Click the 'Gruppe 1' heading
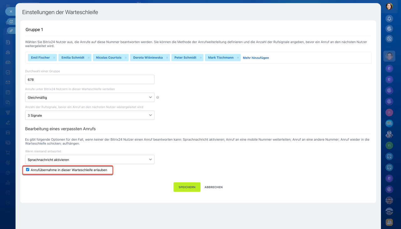The height and width of the screenshot is (229, 401). [34, 29]
